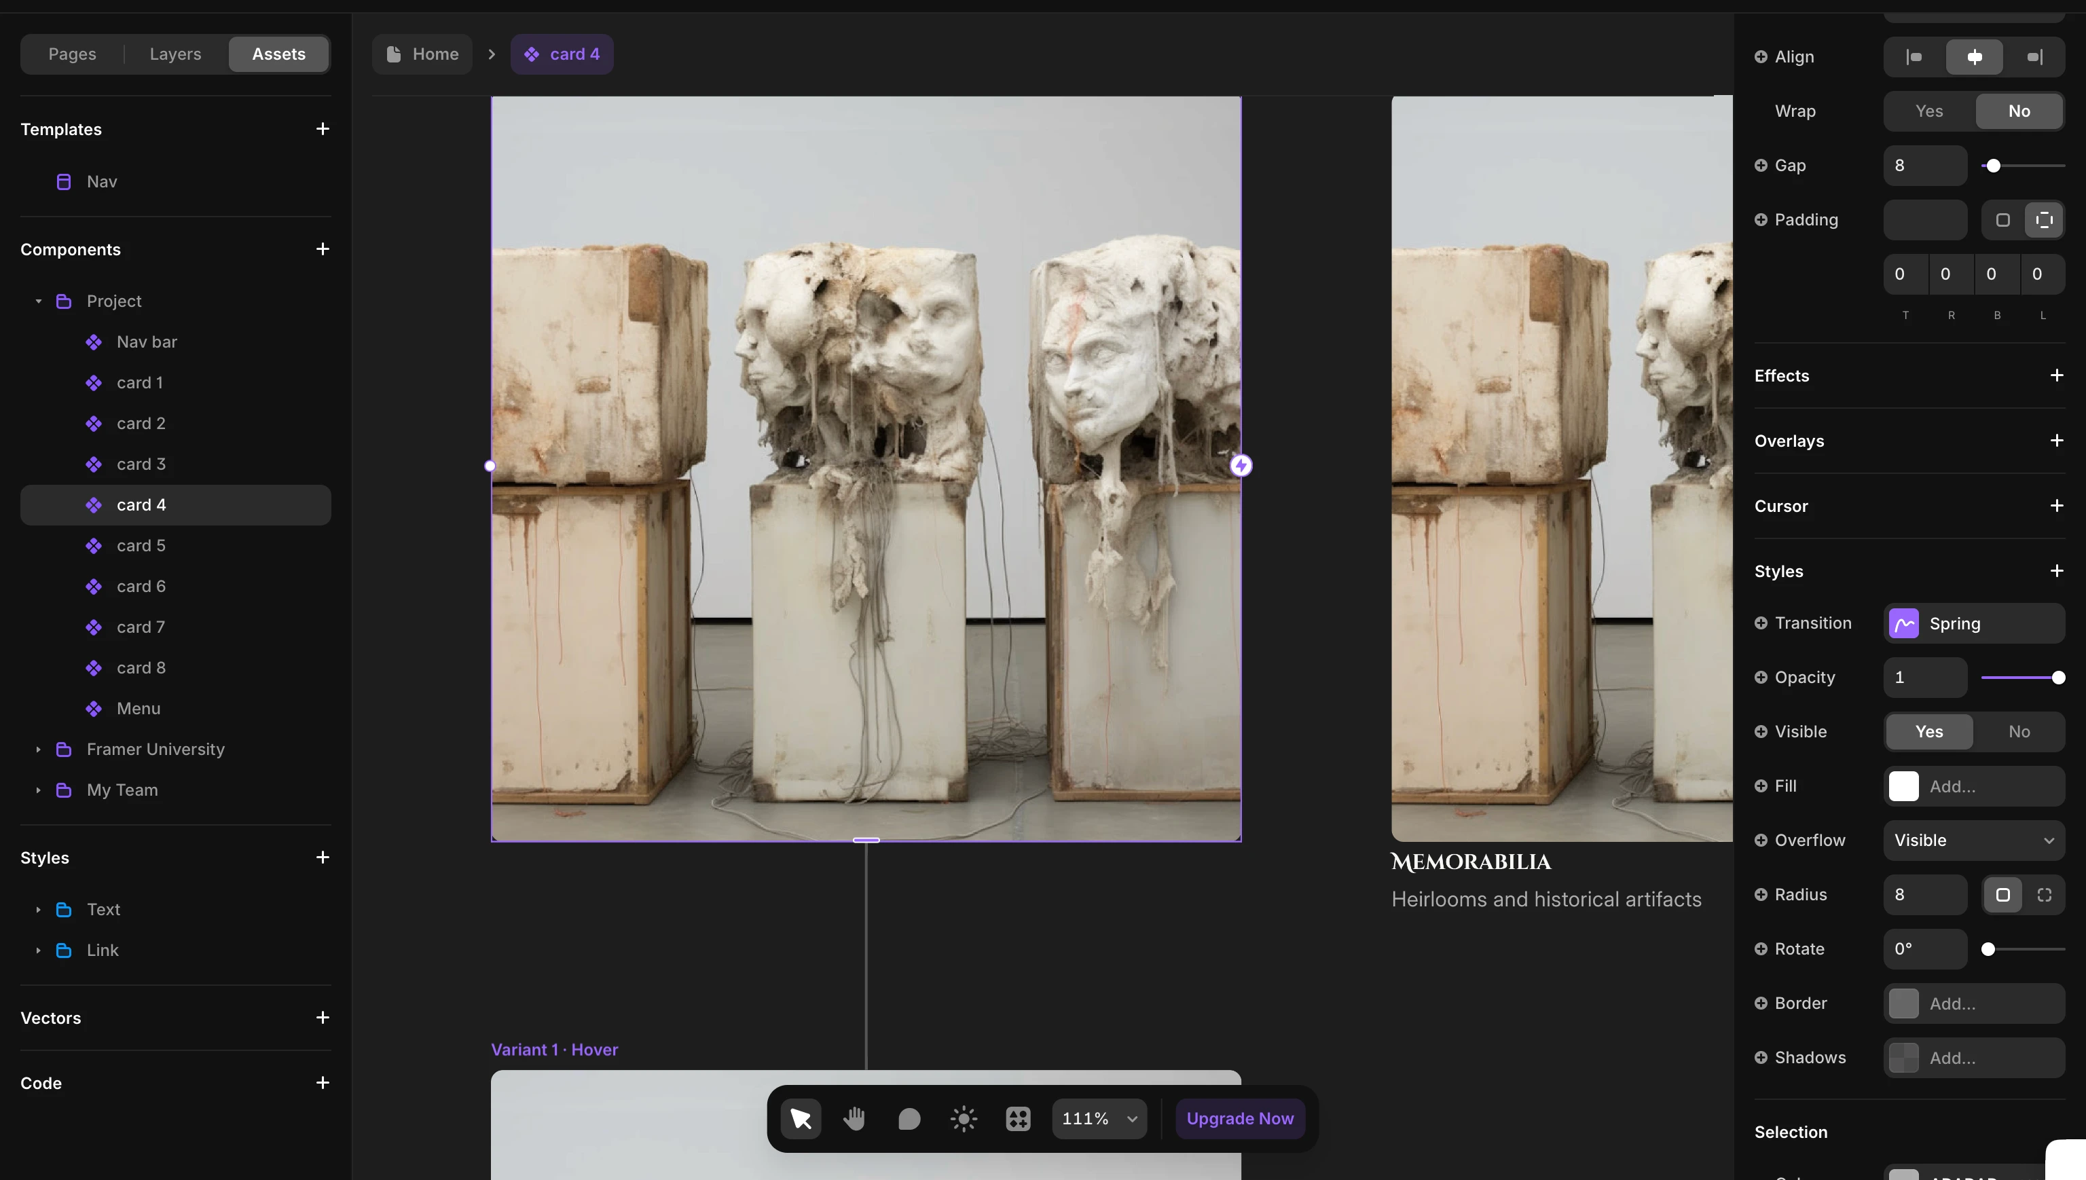Expand the Link styles folder
Screen dimensions: 2086x1180
click(x=38, y=951)
